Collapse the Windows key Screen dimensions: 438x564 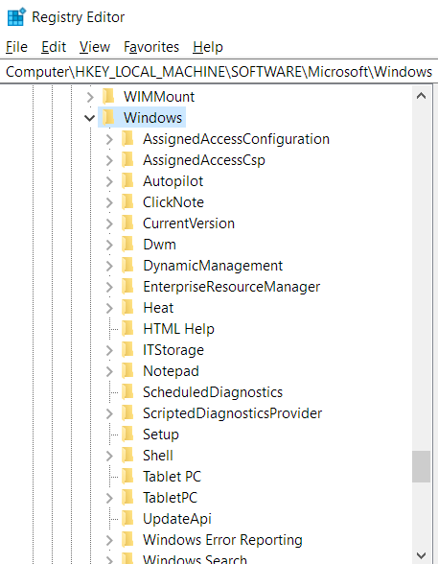click(89, 118)
